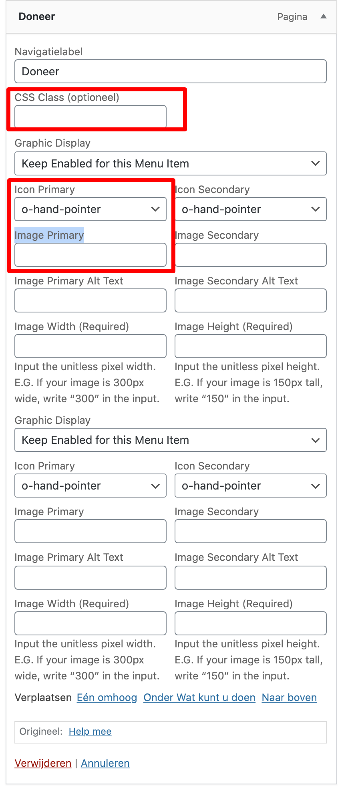Click the Onder Wat kunt u doen link
The width and height of the screenshot is (354, 798).
click(x=199, y=697)
